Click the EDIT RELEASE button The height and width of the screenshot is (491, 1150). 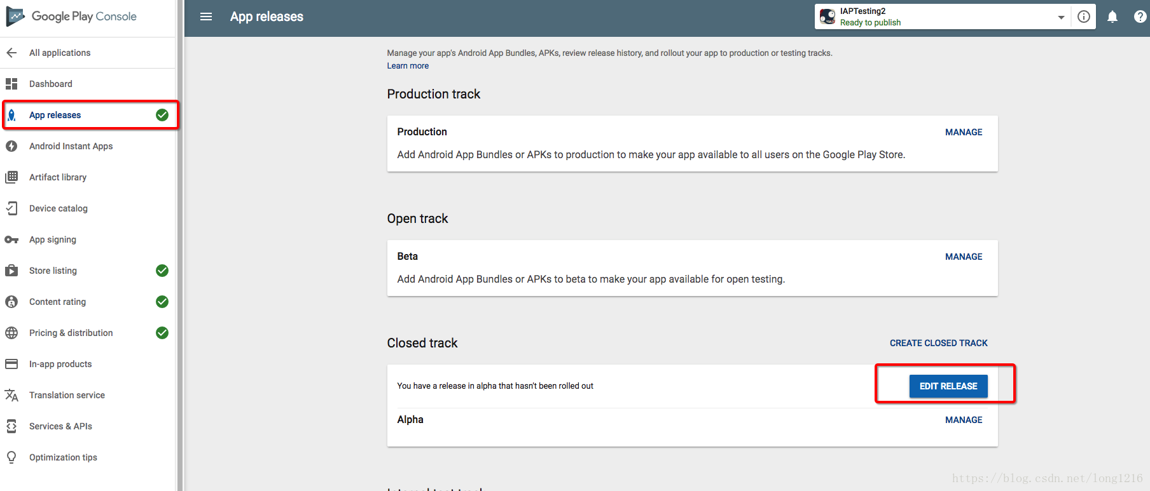(948, 386)
